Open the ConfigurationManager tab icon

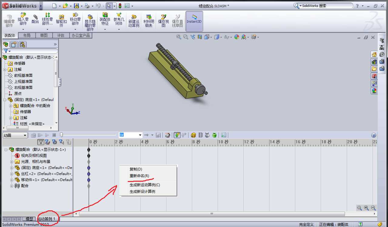point(22,44)
